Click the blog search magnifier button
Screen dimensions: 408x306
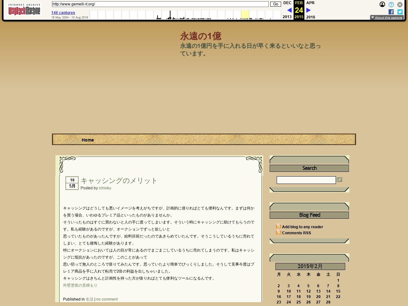[340, 180]
